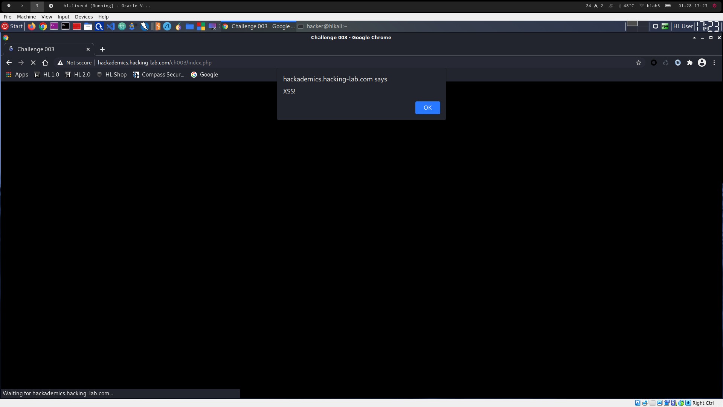Screen dimensions: 723x407
Task: Open the Apps bookmarks shortcut
Action: (x=17, y=75)
